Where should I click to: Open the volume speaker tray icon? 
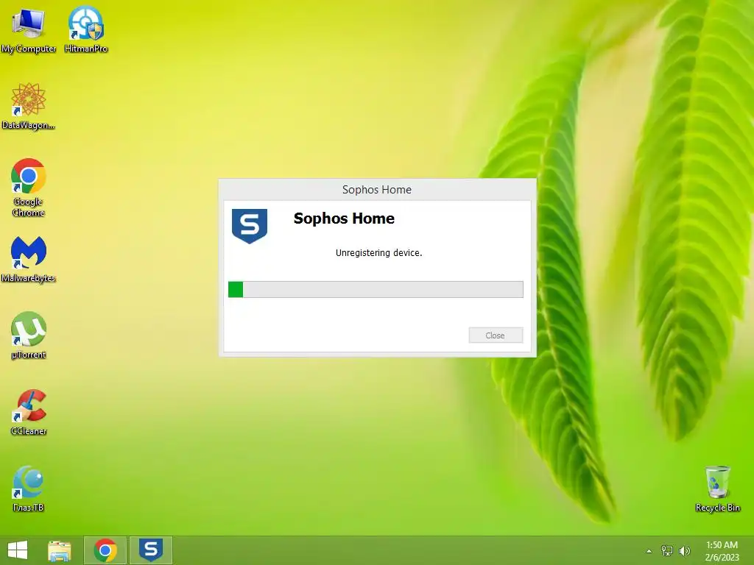(684, 551)
